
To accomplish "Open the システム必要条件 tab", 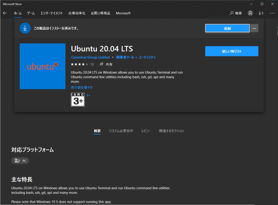I will click(x=121, y=131).
